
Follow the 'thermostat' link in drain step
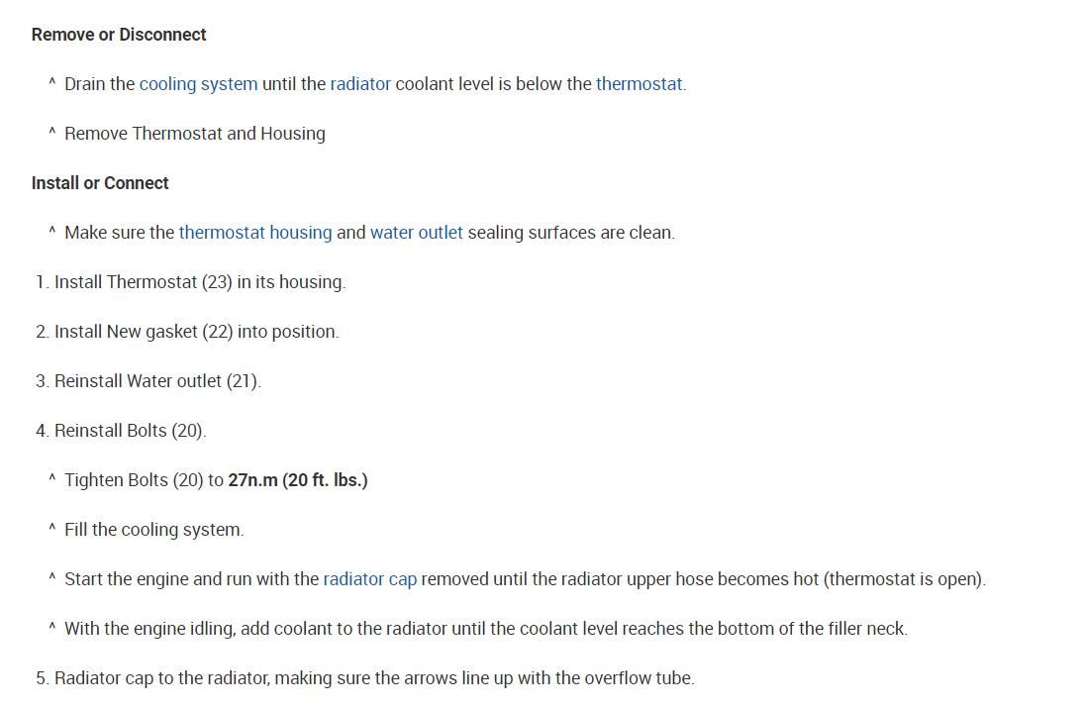tap(639, 84)
